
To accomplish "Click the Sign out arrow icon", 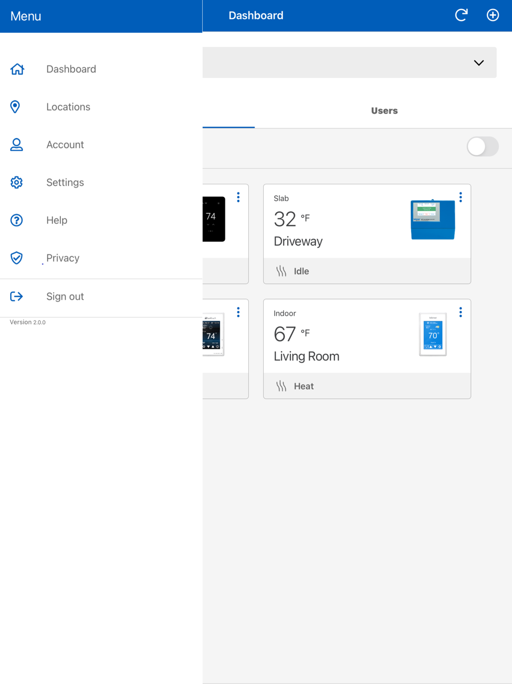I will coord(16,296).
